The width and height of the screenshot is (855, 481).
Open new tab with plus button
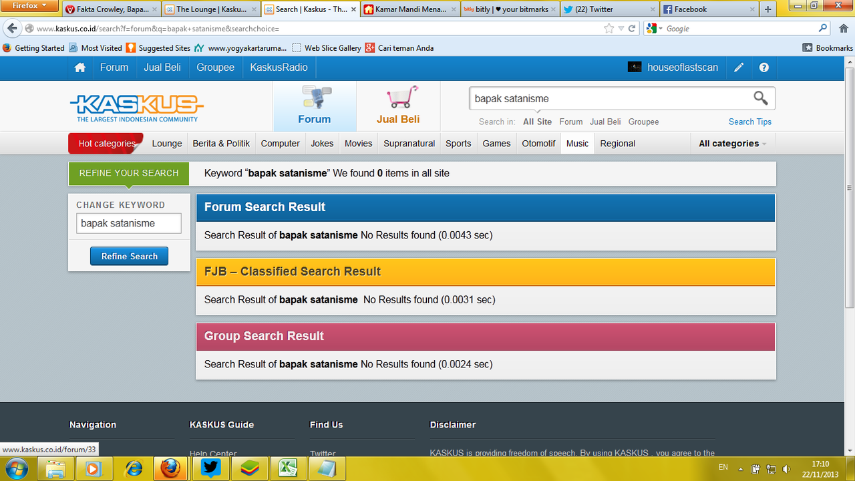767,9
